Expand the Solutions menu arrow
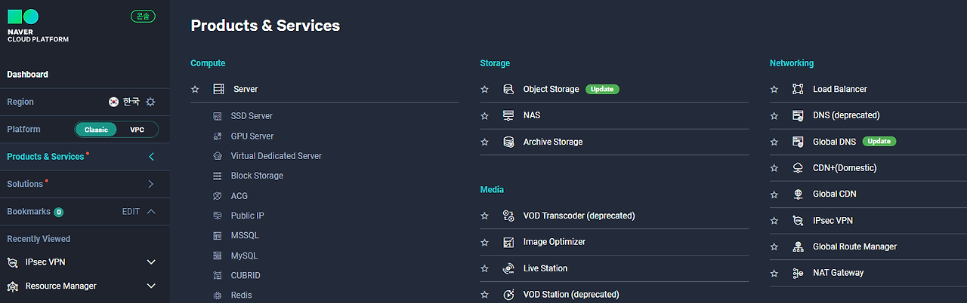 pyautogui.click(x=151, y=184)
